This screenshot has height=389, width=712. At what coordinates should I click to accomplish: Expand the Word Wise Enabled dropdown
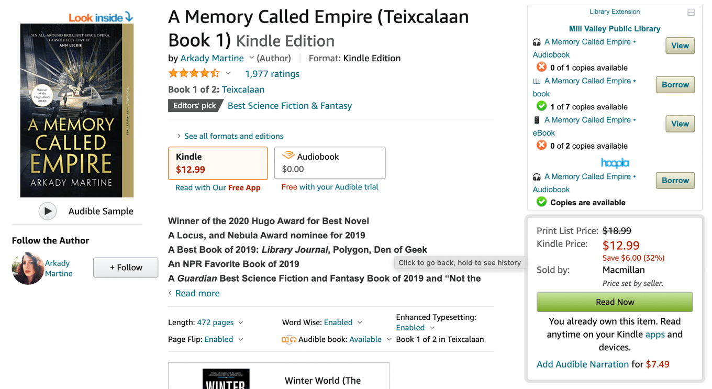tap(360, 323)
